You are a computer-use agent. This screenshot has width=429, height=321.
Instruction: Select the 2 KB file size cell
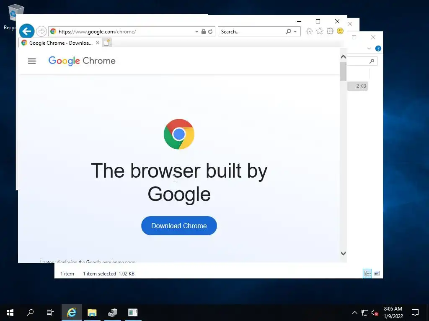(358, 86)
